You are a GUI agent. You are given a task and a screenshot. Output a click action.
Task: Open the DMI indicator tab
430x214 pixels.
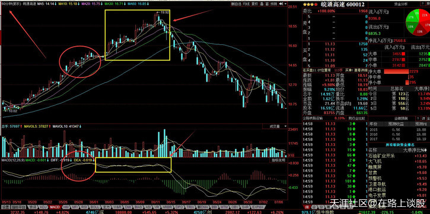tap(128, 207)
